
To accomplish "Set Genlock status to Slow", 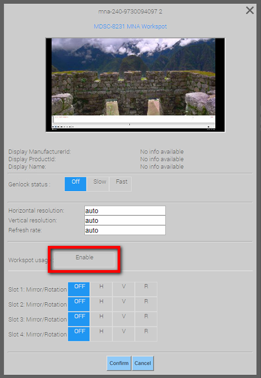I will (98, 184).
